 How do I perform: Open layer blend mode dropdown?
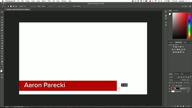[x=175, y=80]
